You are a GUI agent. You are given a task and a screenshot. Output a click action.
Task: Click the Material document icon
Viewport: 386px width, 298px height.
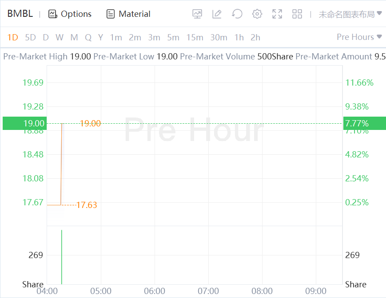111,14
